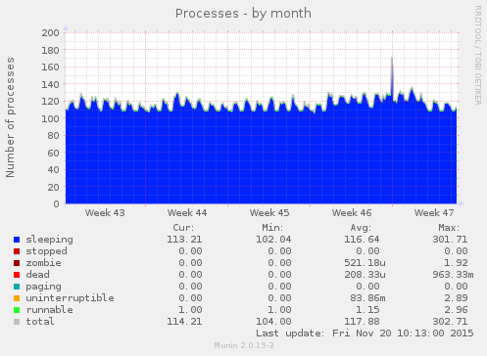Click the 'Week 44' axis label

click(x=187, y=213)
